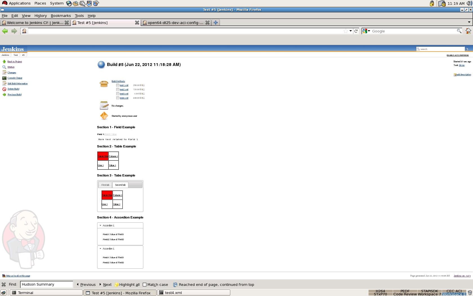Open the Bookmarks menu
The image size is (473, 296).
click(61, 16)
